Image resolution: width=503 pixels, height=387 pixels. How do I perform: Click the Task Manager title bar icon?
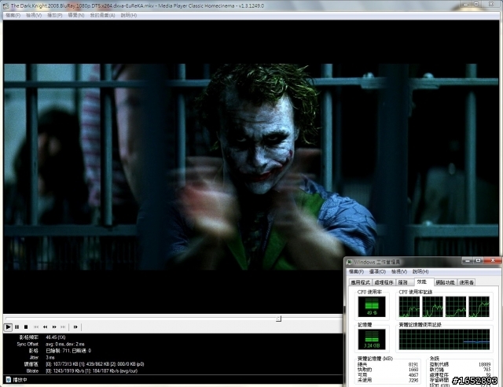[x=350, y=262]
